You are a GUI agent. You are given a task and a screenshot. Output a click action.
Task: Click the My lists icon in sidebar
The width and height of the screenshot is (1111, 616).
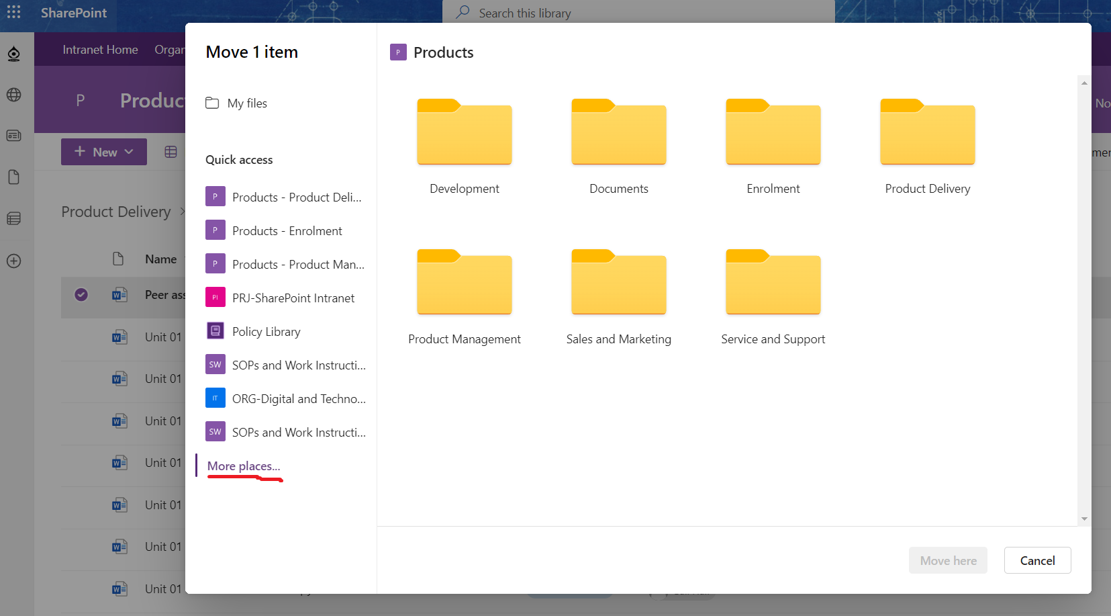(13, 218)
